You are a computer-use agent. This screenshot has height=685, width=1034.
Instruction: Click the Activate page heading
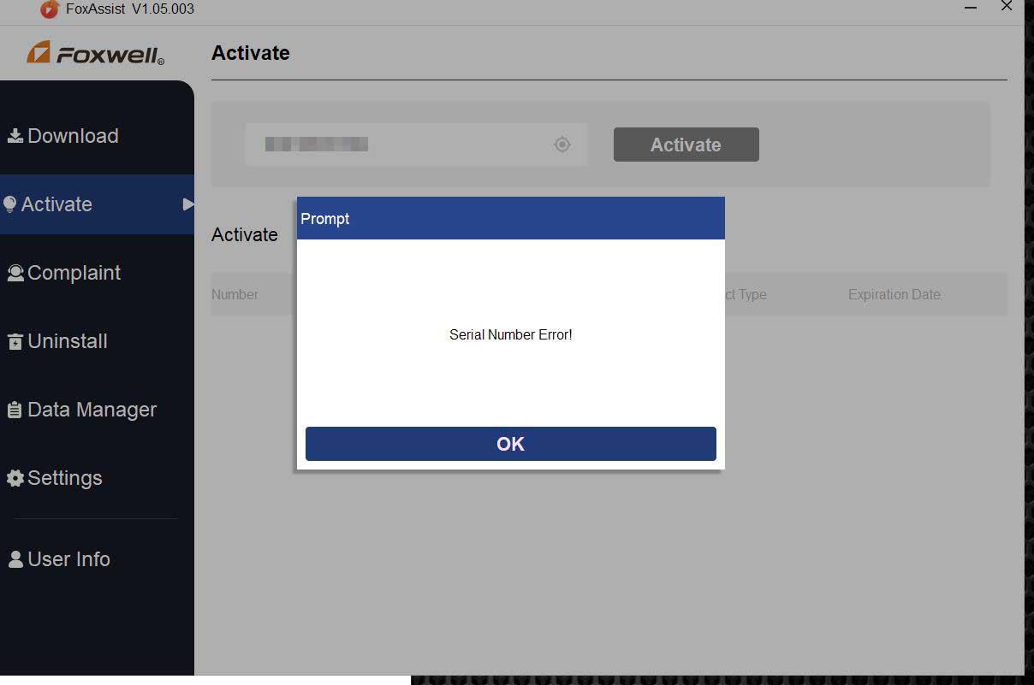point(251,53)
